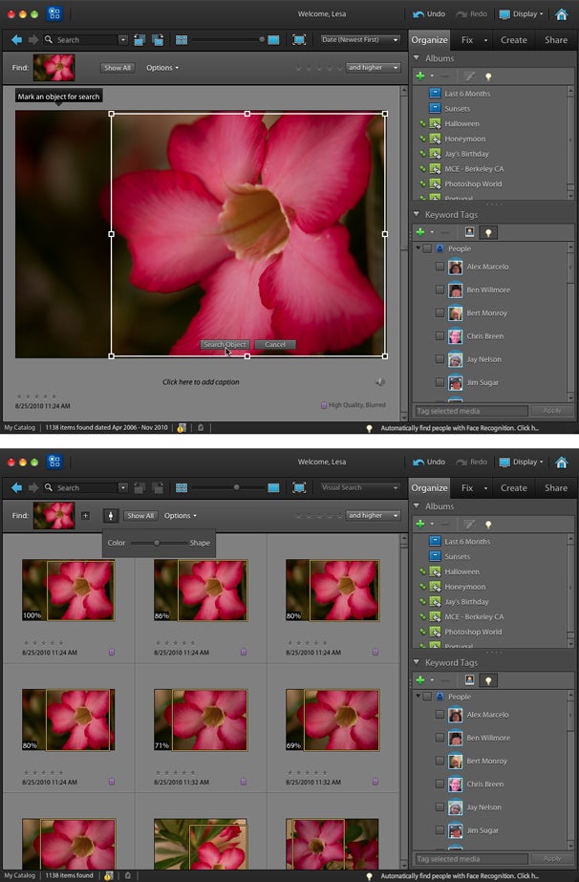Click Home icon in the results window title bar
The width and height of the screenshot is (579, 882).
[561, 462]
